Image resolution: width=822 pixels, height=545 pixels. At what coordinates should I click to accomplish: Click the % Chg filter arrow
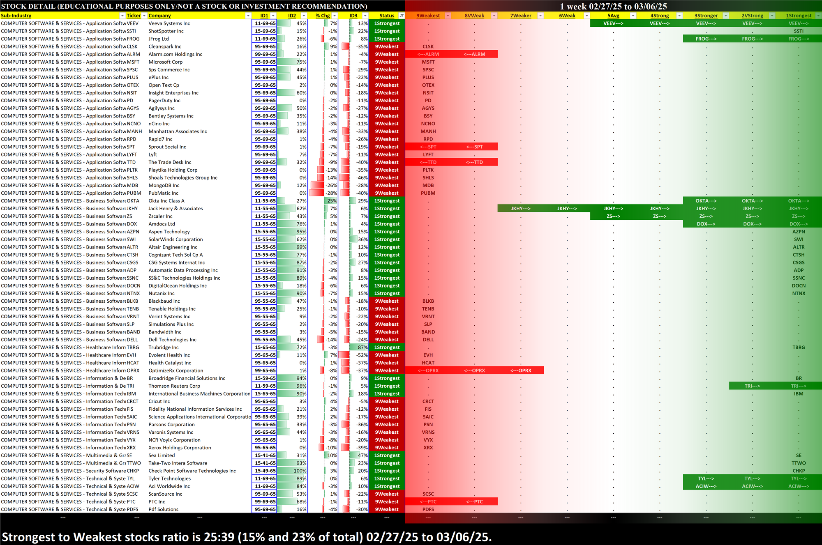pos(335,16)
